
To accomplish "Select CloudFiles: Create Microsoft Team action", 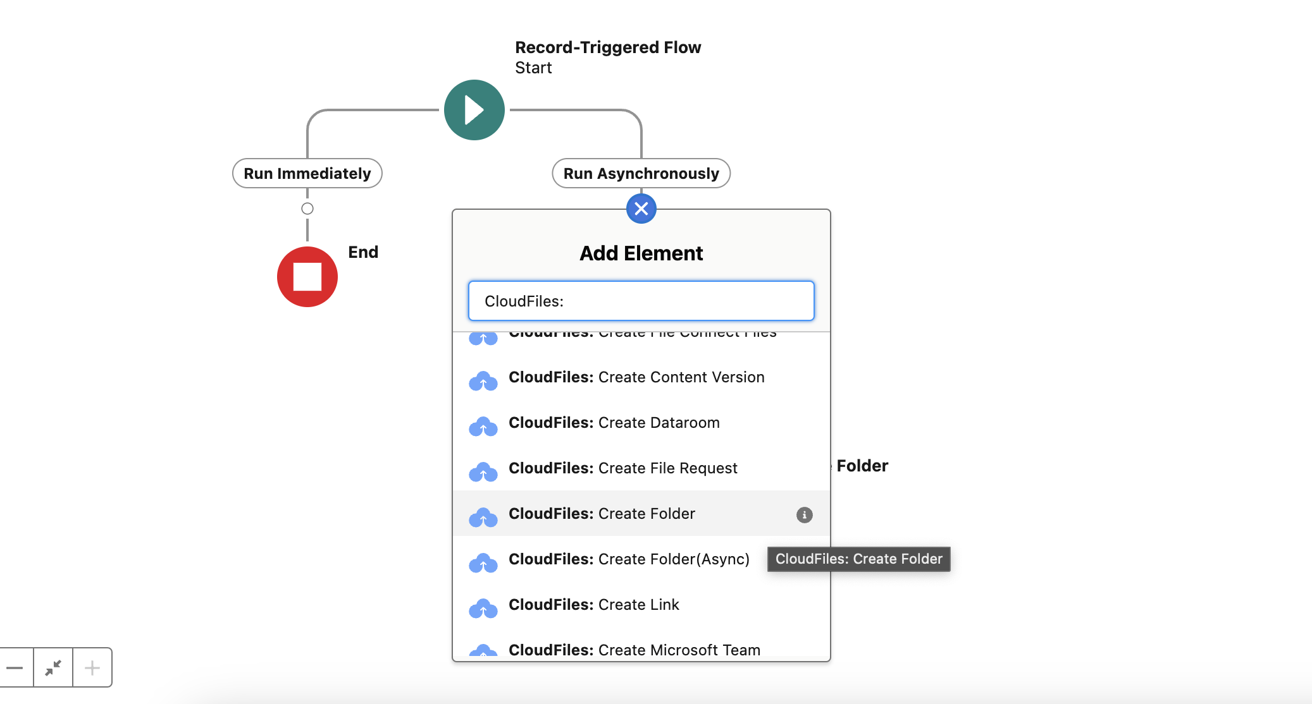I will [634, 650].
